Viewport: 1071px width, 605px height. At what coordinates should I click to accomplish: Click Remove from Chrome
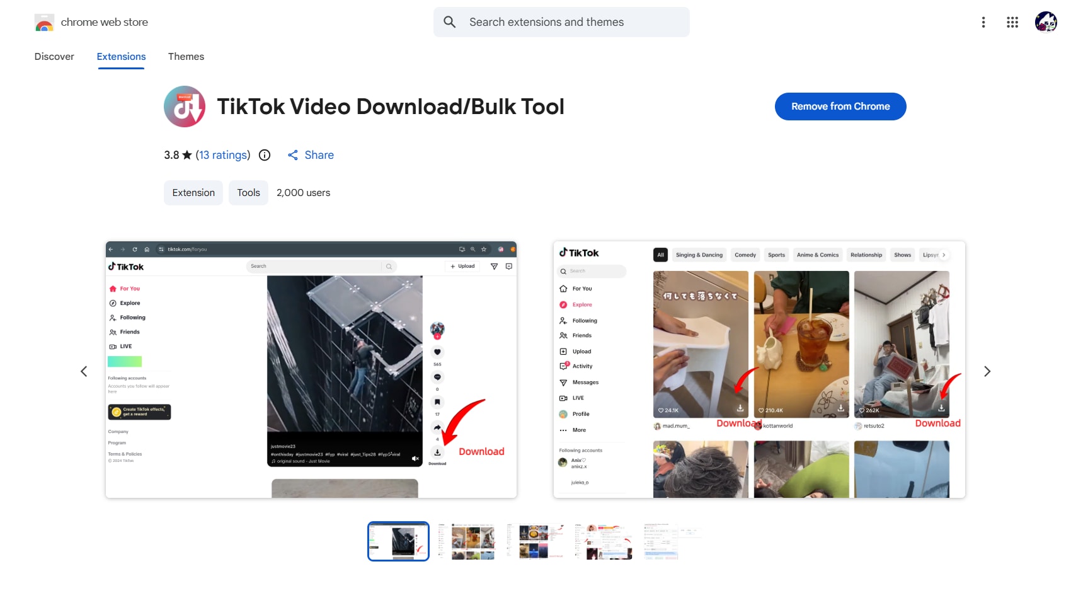pyautogui.click(x=840, y=107)
